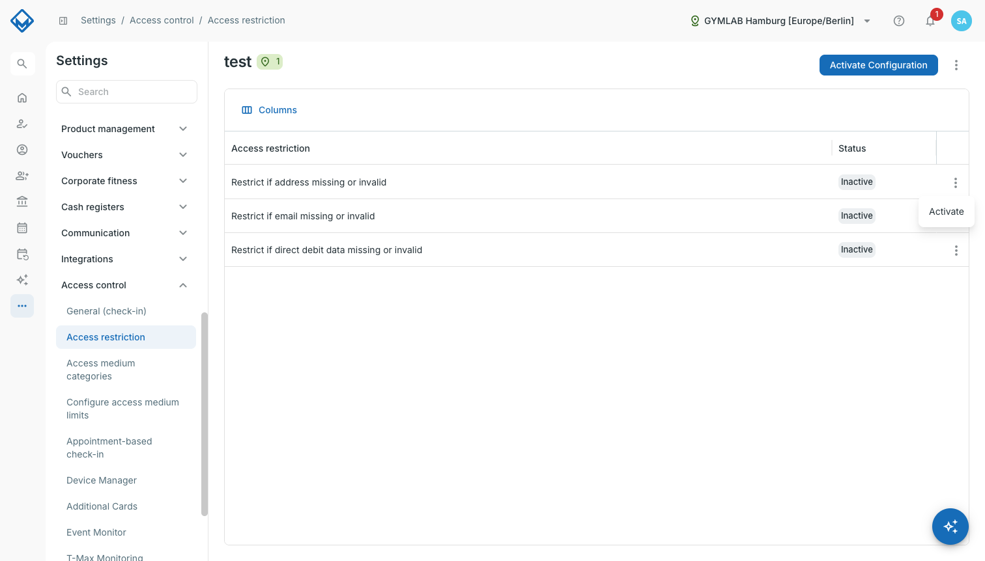Screen dimensions: 985x561
Task: Open the notifications bell
Action: (930, 21)
